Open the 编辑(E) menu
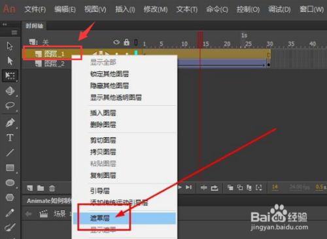This screenshot has height=239, width=327. tap(65, 9)
